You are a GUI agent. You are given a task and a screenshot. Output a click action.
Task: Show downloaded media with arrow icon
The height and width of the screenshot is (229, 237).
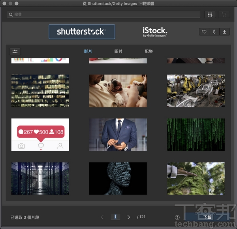(225, 32)
